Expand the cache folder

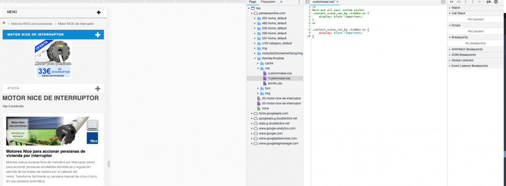(258, 63)
